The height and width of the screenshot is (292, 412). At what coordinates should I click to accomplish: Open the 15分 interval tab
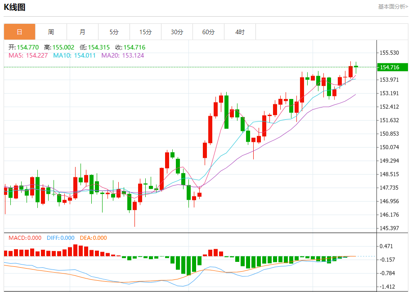(146, 32)
